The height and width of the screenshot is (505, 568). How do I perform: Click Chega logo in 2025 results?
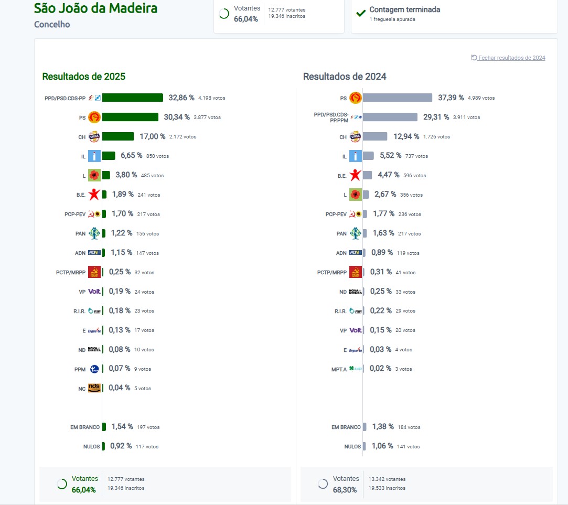(94, 136)
